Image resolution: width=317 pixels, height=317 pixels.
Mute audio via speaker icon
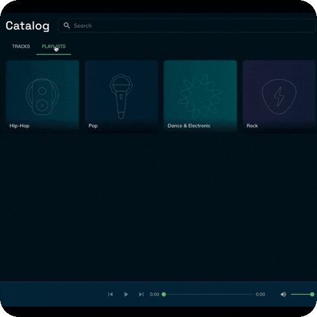(x=283, y=294)
